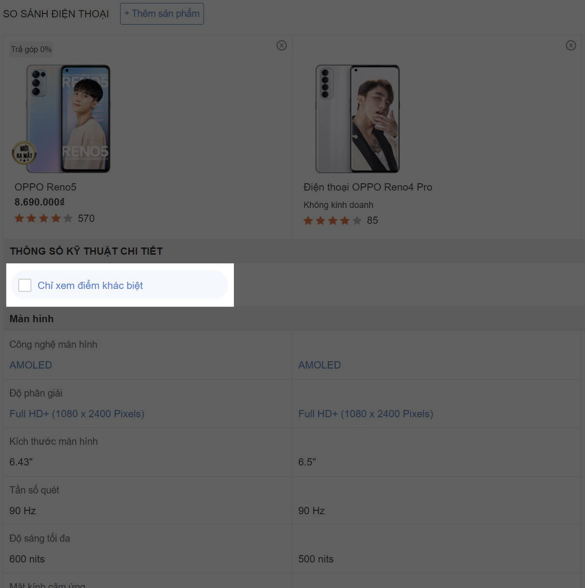Click Reno4 Pro 'Full HD+' resolution link
Viewport: 585px width, 588px height.
point(366,414)
